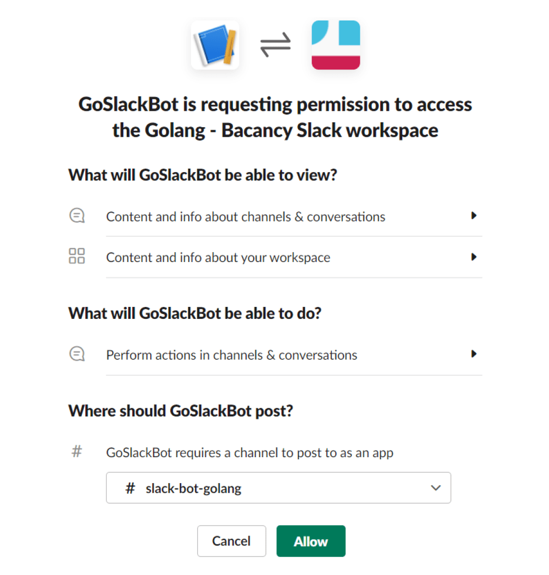Click the two-way exchange arrows icon
Image resolution: width=549 pixels, height=575 pixels.
(x=275, y=45)
